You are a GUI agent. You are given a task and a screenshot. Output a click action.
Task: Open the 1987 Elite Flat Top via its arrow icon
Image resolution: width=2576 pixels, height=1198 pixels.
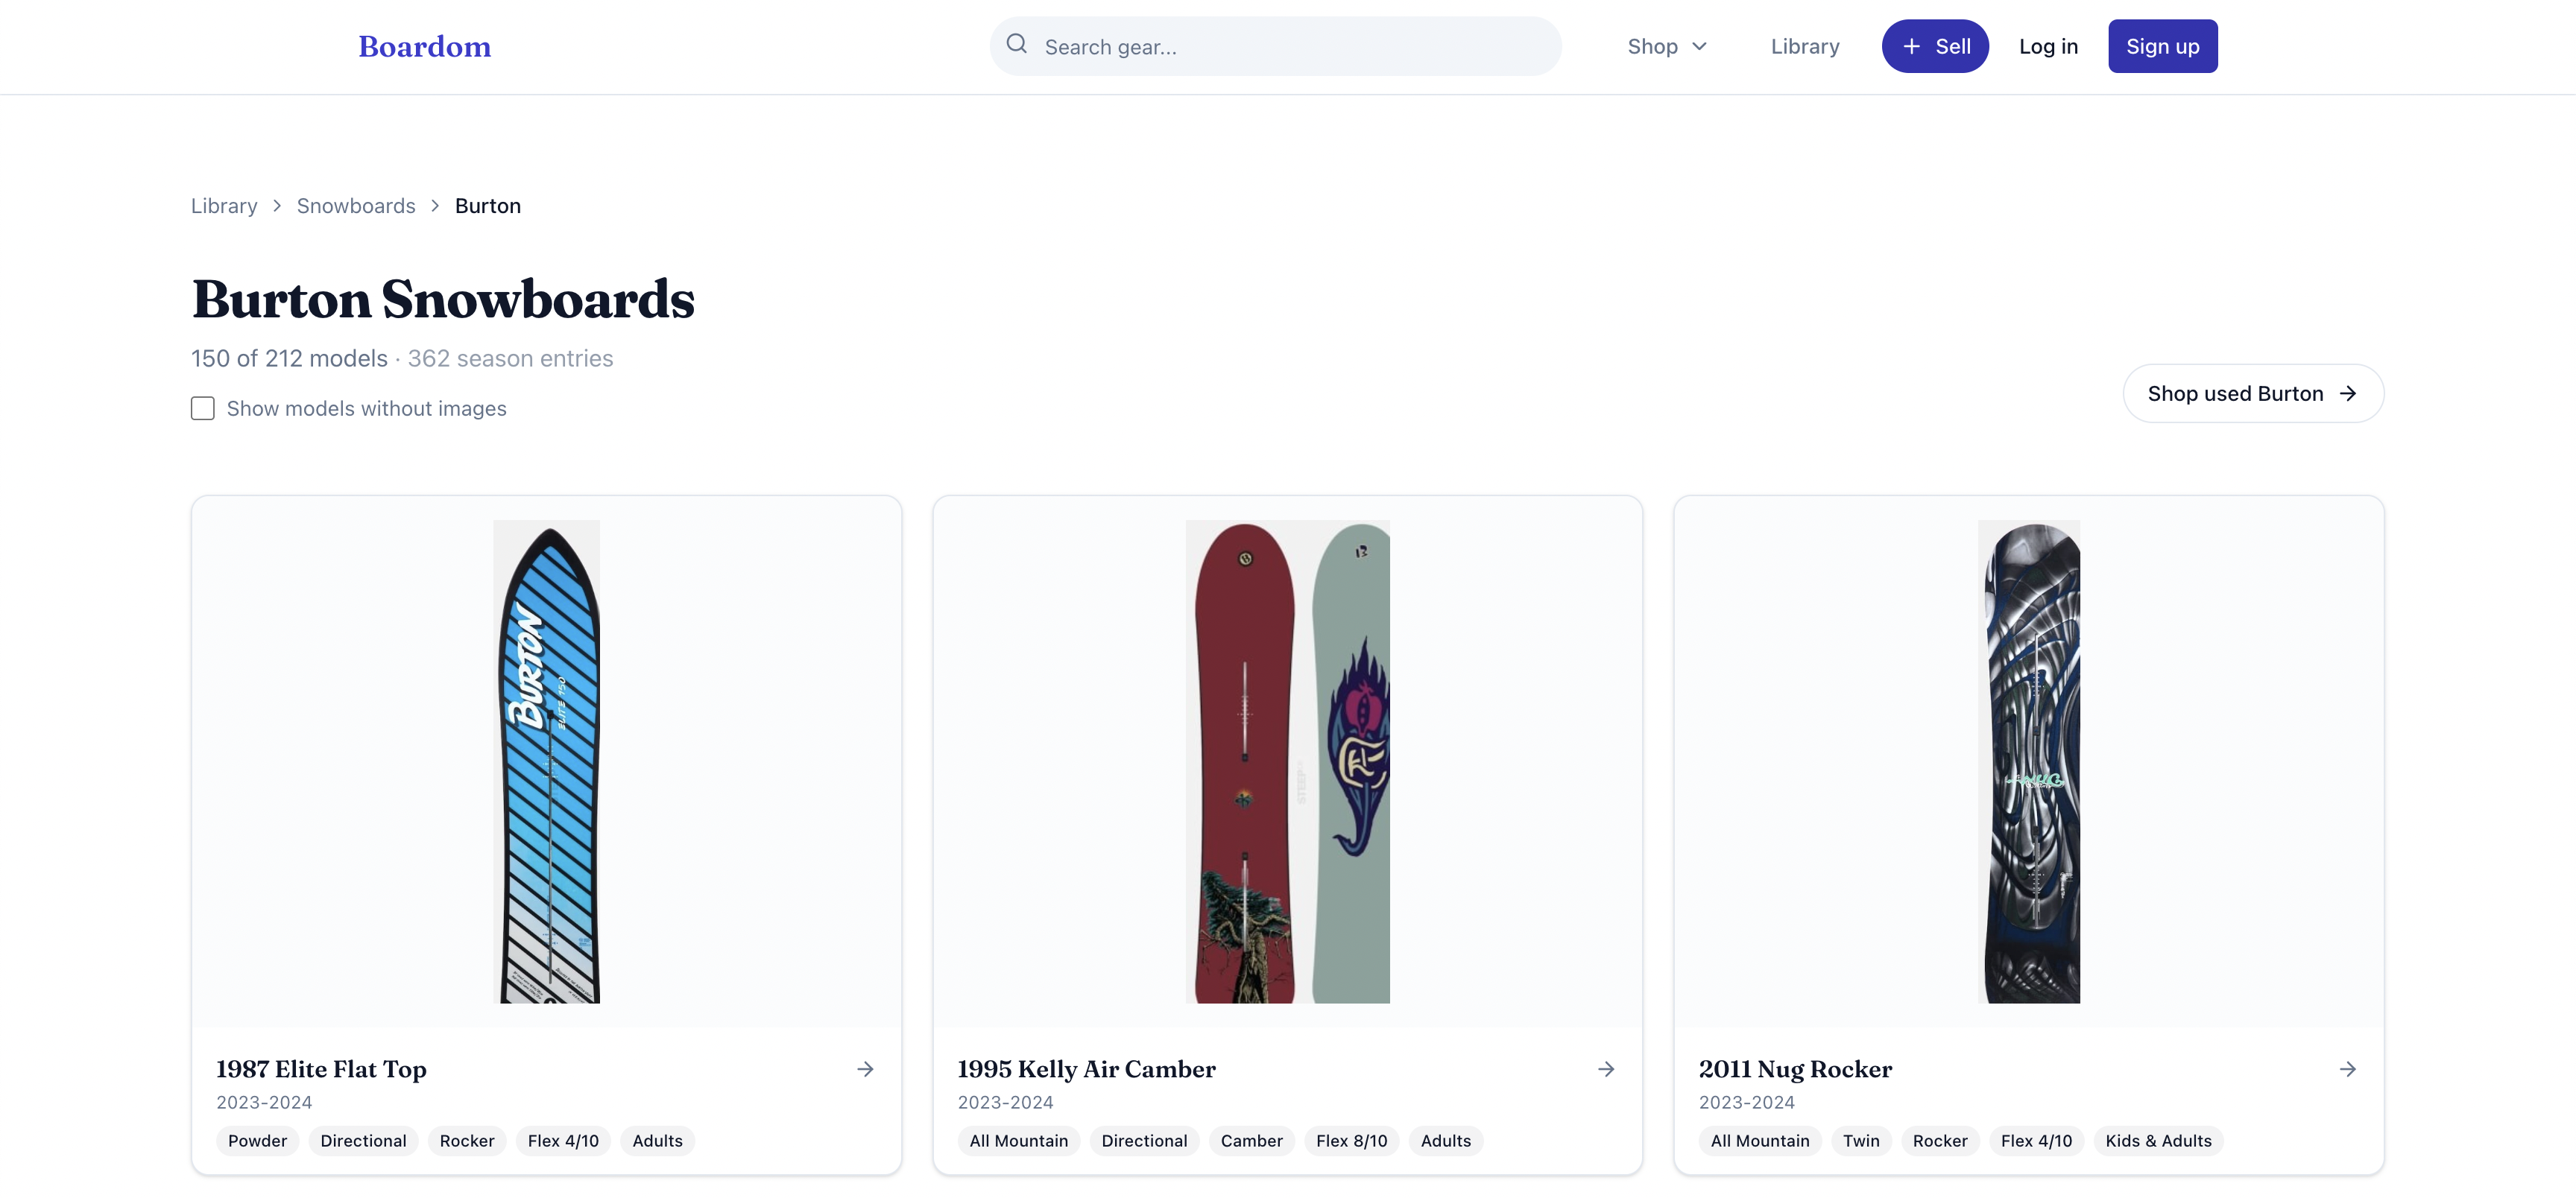tap(866, 1069)
